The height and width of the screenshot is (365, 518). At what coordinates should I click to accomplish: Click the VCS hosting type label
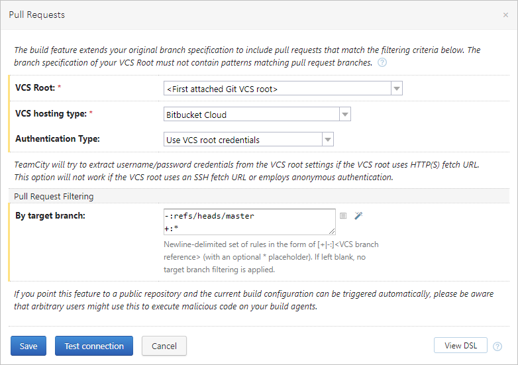50,114
